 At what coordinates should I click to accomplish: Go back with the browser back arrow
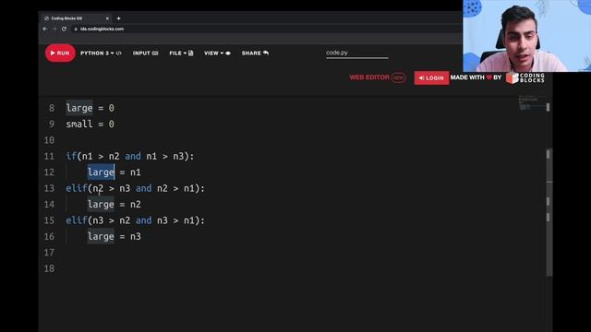(x=45, y=29)
